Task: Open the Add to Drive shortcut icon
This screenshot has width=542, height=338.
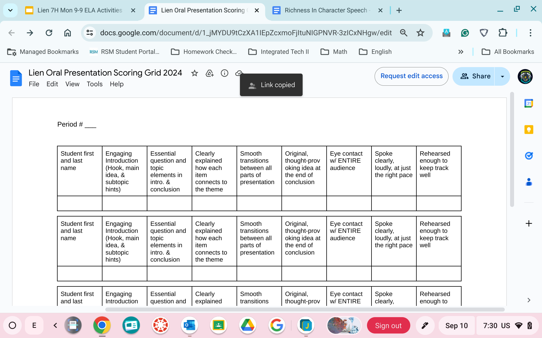Action: tap(209, 73)
